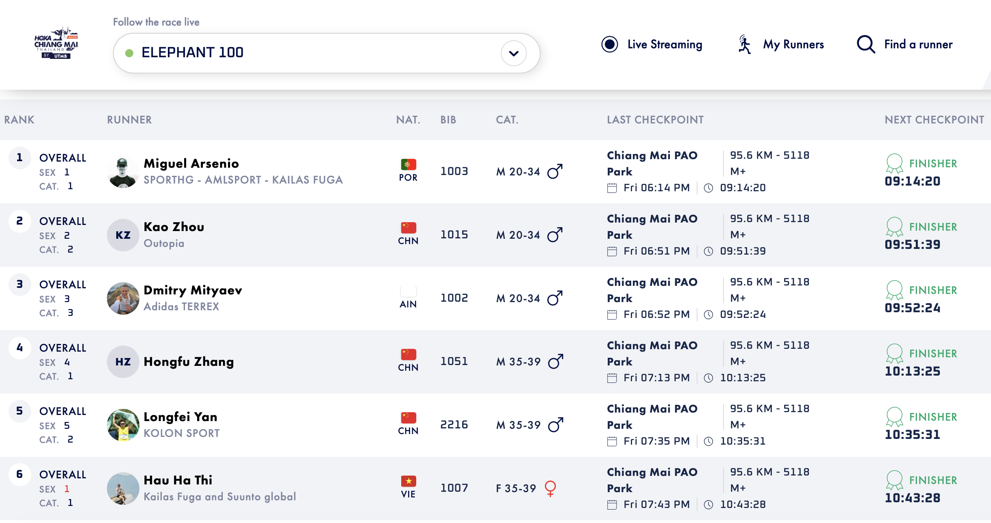
Task: Click Miguel Arsenio's finisher medal icon
Action: tap(894, 163)
